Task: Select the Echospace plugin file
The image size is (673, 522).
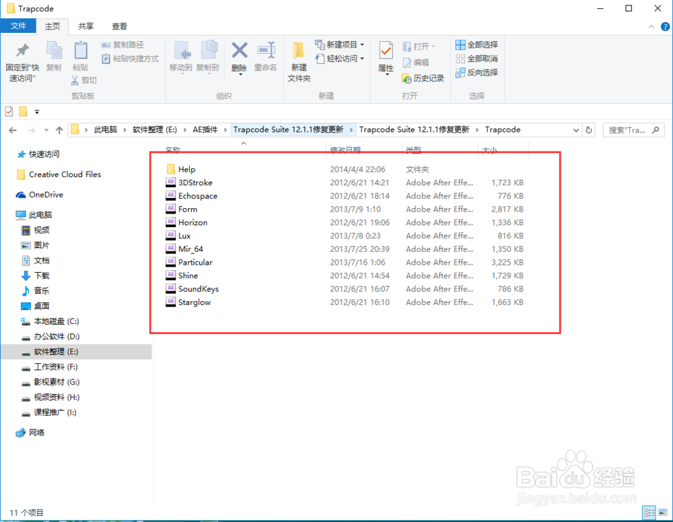Action: [x=198, y=196]
